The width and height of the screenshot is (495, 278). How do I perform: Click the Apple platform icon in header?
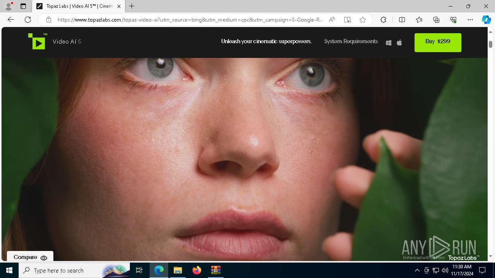[399, 42]
